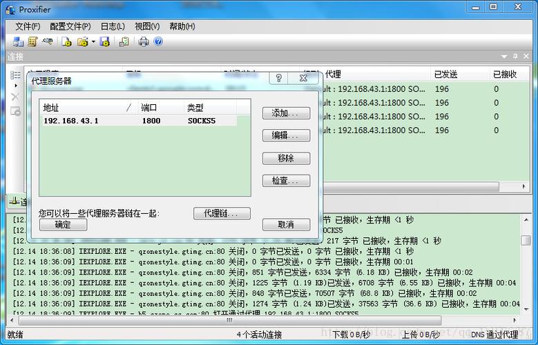Click status bar 4个活动连接 text
This screenshot has height=345, width=538.
[x=259, y=335]
